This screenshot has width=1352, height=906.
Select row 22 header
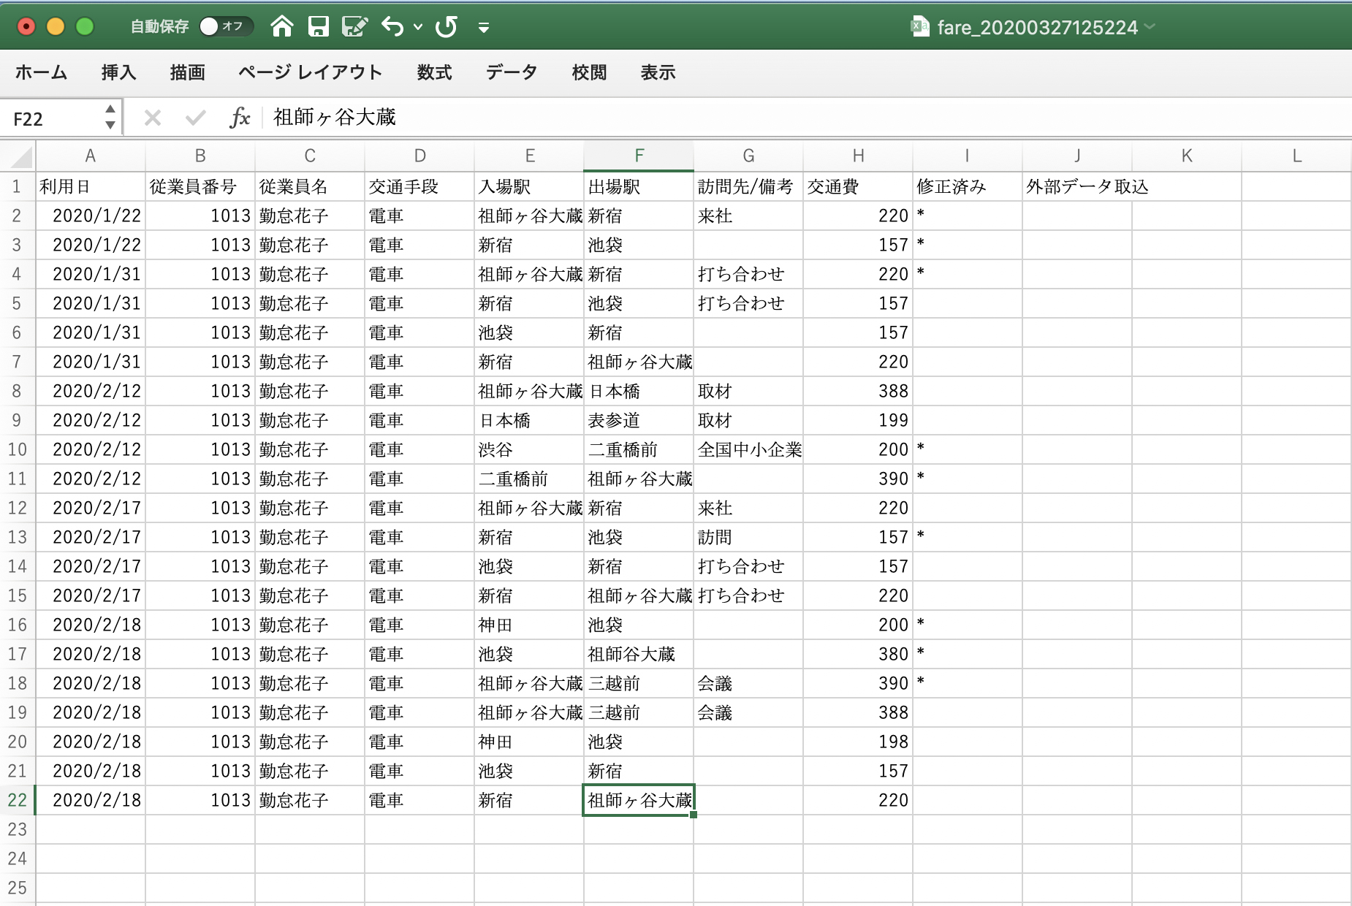point(17,800)
